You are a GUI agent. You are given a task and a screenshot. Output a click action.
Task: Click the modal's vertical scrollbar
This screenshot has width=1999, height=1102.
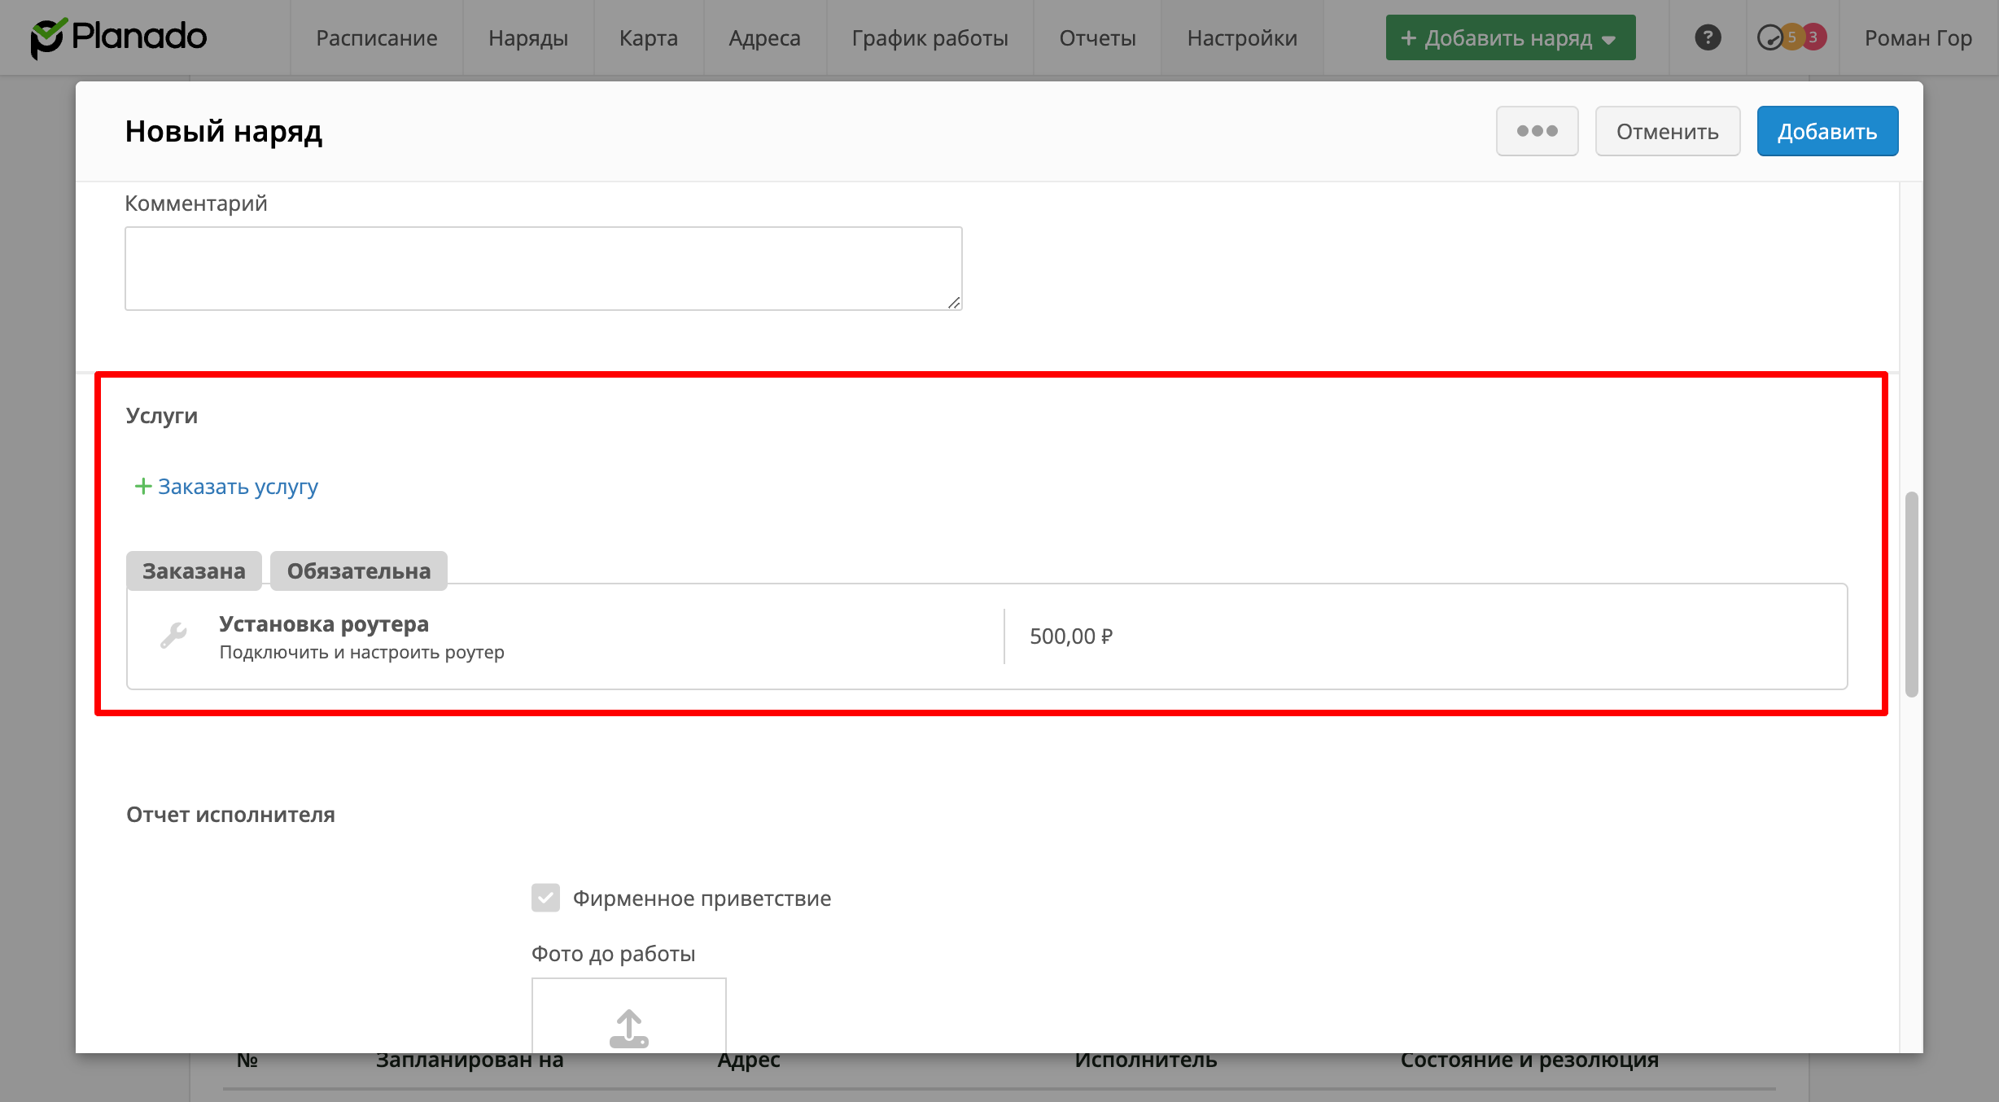pos(1911,594)
